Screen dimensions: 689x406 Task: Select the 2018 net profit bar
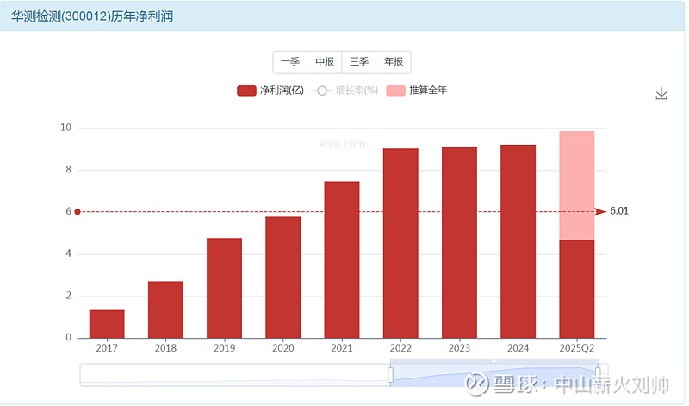(x=165, y=309)
